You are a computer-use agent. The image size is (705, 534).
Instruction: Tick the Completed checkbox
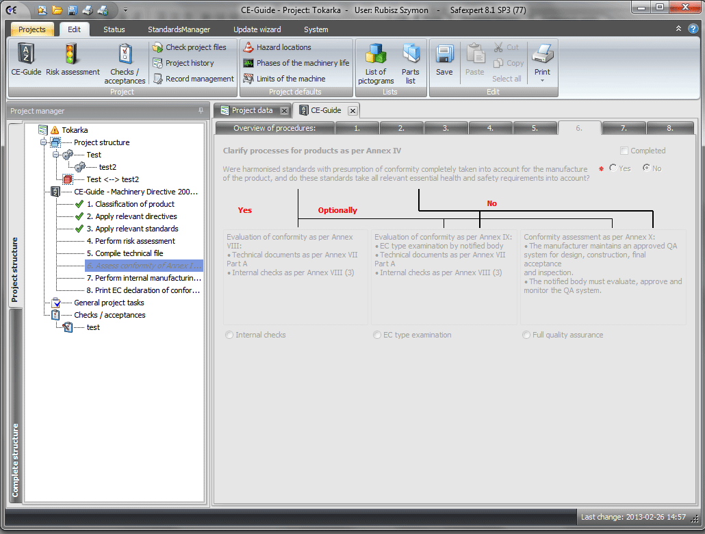pos(624,151)
